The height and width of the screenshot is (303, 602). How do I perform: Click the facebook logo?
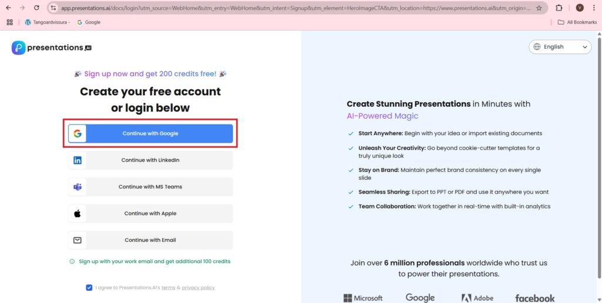click(535, 298)
